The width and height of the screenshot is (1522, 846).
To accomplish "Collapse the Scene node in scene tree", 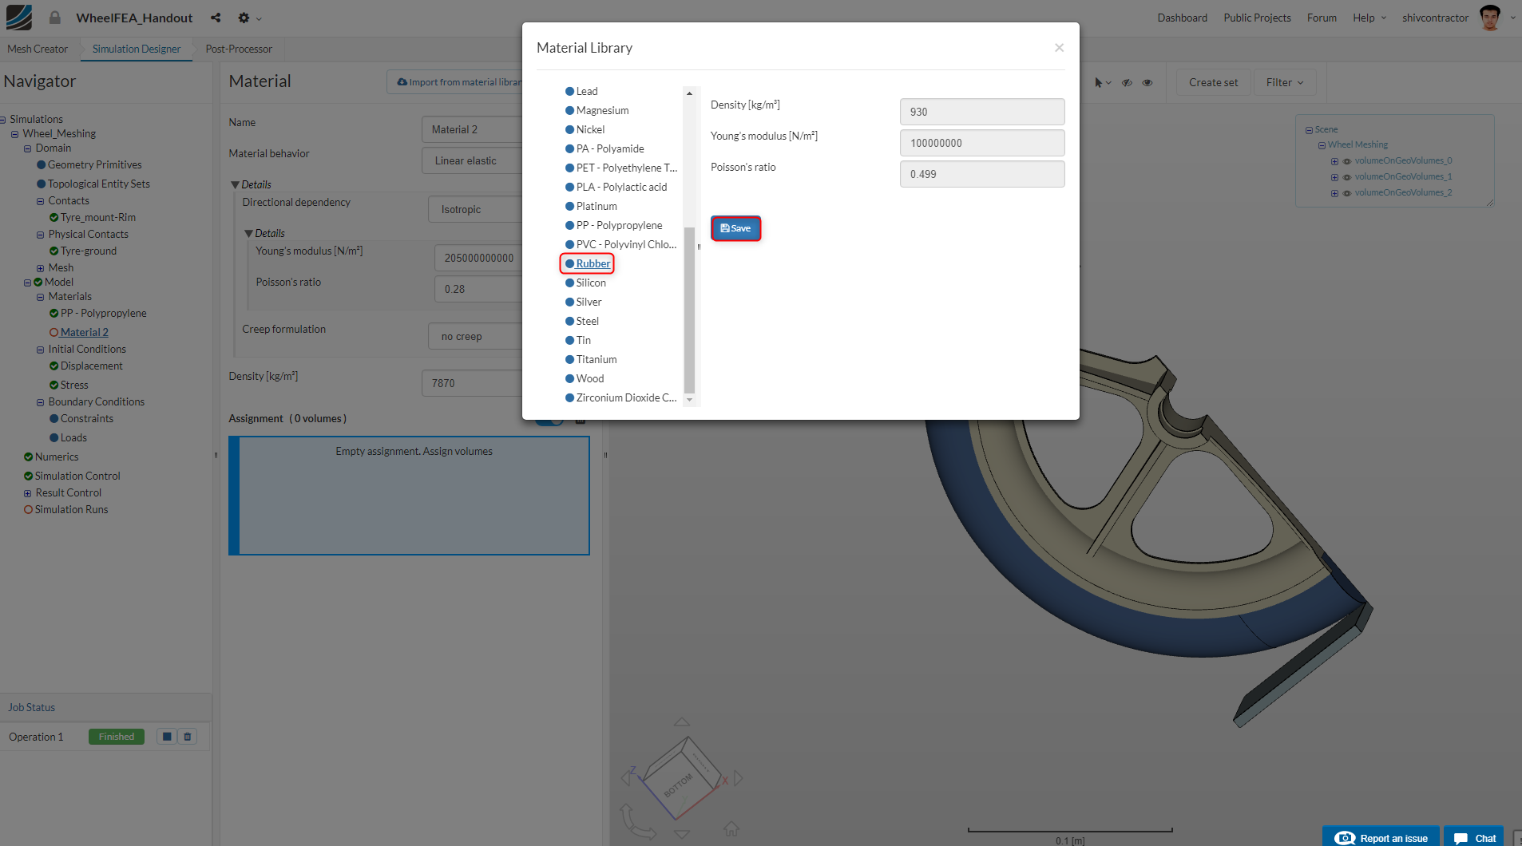I will [1309, 130].
